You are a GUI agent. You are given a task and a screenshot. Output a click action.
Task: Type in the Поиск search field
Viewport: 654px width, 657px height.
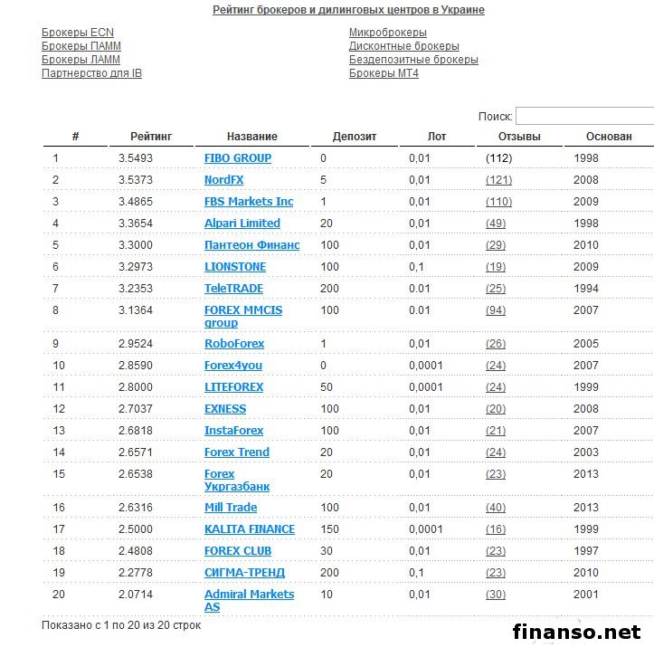point(586,117)
